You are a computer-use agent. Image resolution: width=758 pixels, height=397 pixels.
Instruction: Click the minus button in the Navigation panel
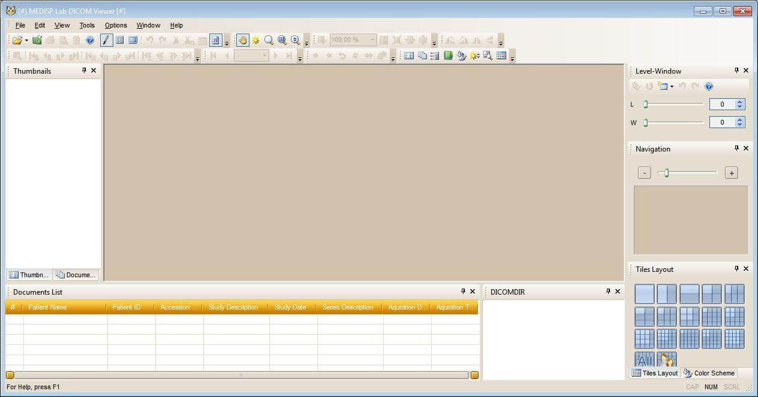tap(644, 172)
